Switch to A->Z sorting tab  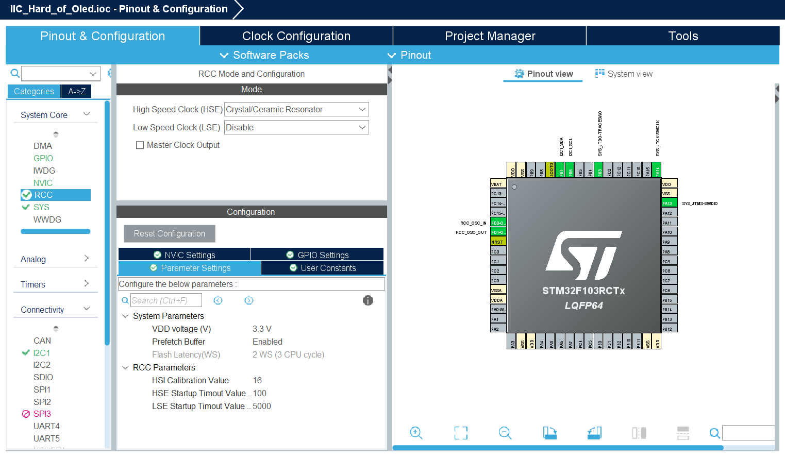[77, 91]
